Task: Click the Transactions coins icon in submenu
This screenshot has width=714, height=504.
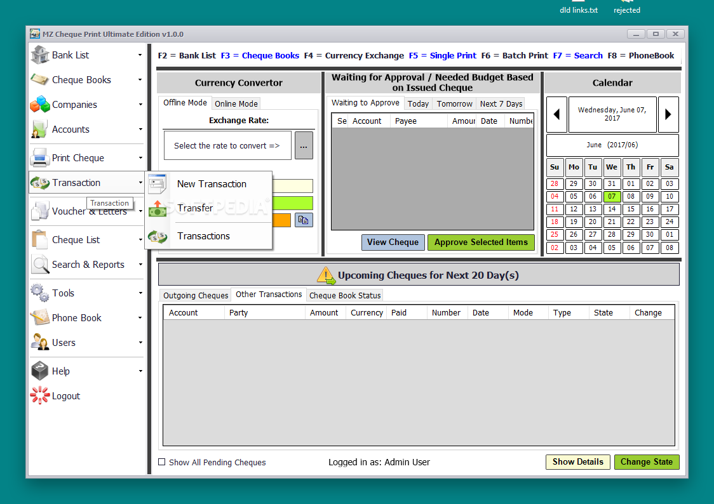Action: pyautogui.click(x=157, y=236)
